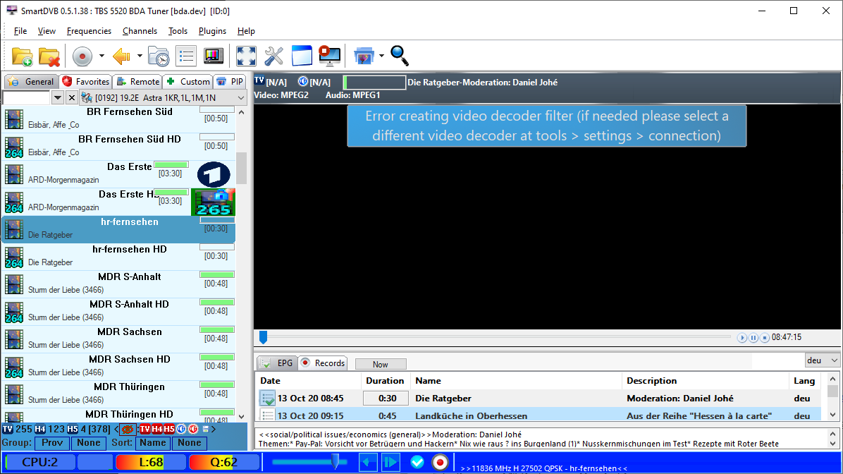The height and width of the screenshot is (474, 843).
Task: Click the film icon beside hr-fernsehen HD
Action: [x=14, y=257]
